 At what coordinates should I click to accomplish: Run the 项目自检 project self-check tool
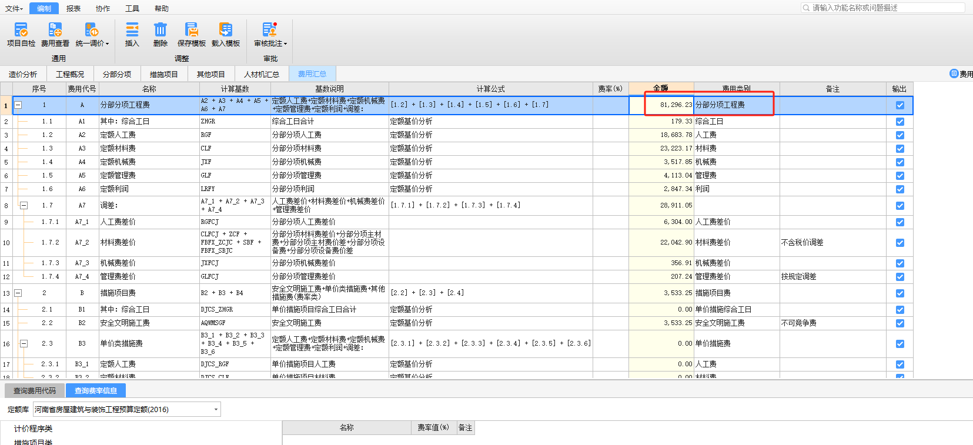(21, 35)
